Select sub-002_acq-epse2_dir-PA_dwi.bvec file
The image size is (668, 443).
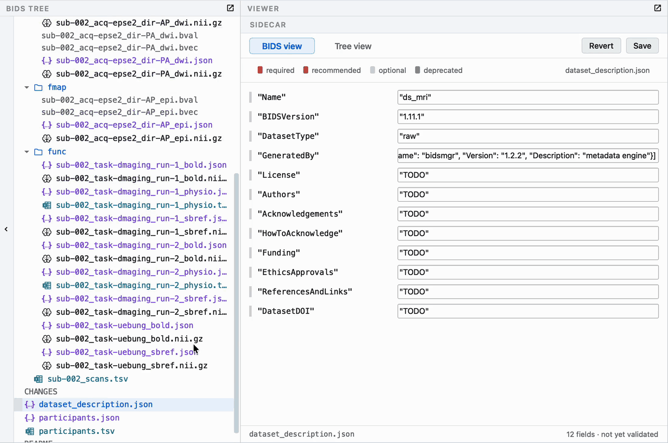pyautogui.click(x=120, y=48)
